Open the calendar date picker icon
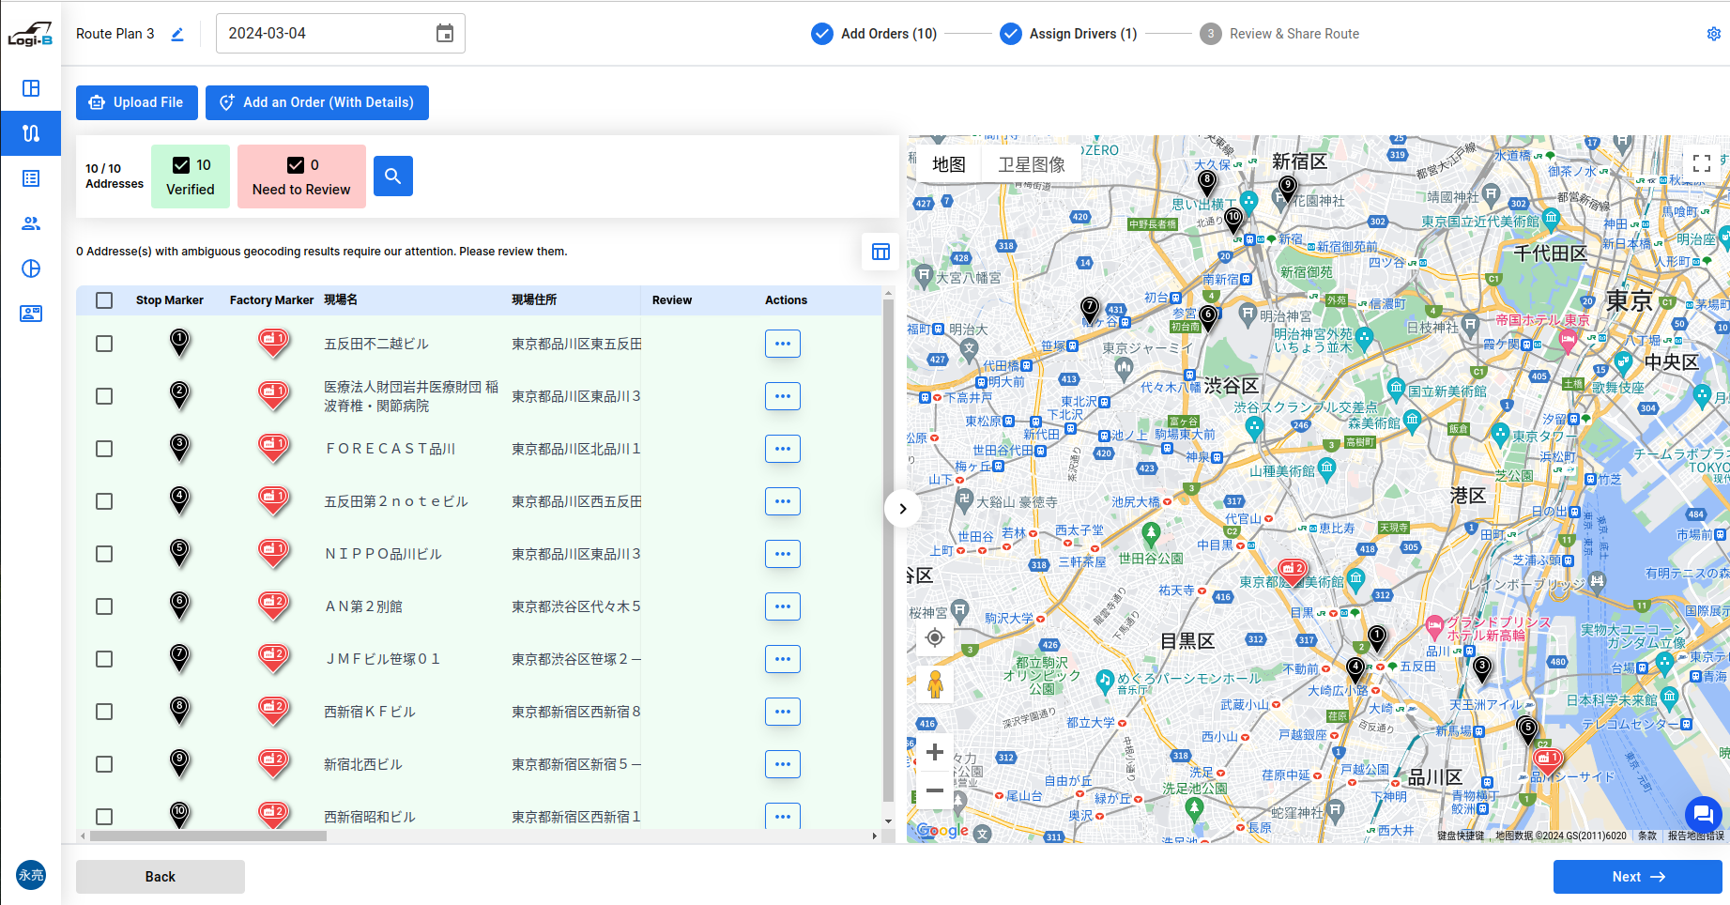 [x=445, y=34]
